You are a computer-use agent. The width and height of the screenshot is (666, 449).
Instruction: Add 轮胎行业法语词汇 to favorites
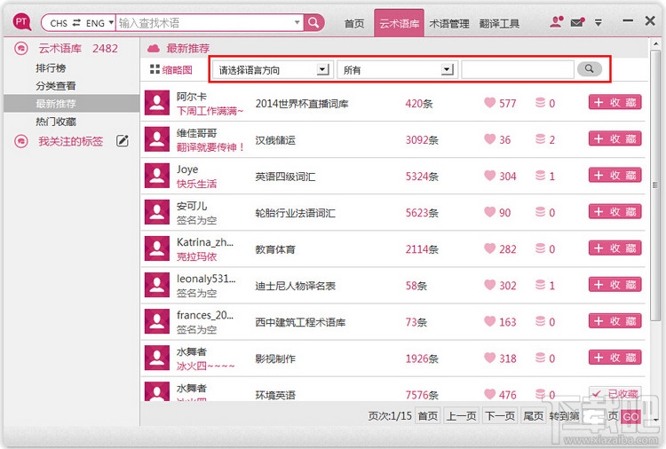614,212
